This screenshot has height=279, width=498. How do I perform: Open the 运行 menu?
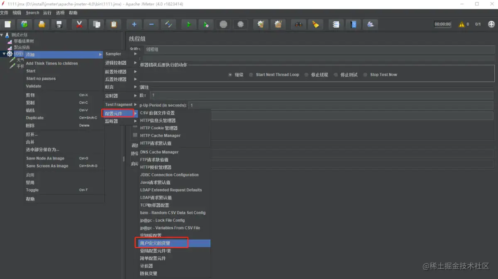(x=47, y=13)
